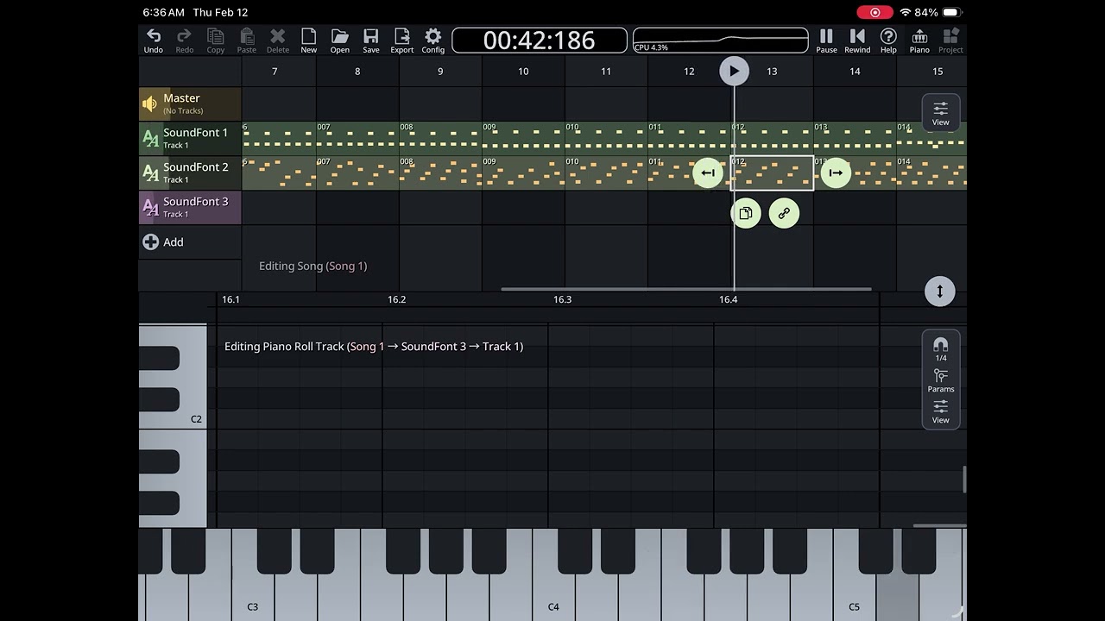The image size is (1105, 621).
Task: Select the SoundFont 2 track
Action: point(190,172)
